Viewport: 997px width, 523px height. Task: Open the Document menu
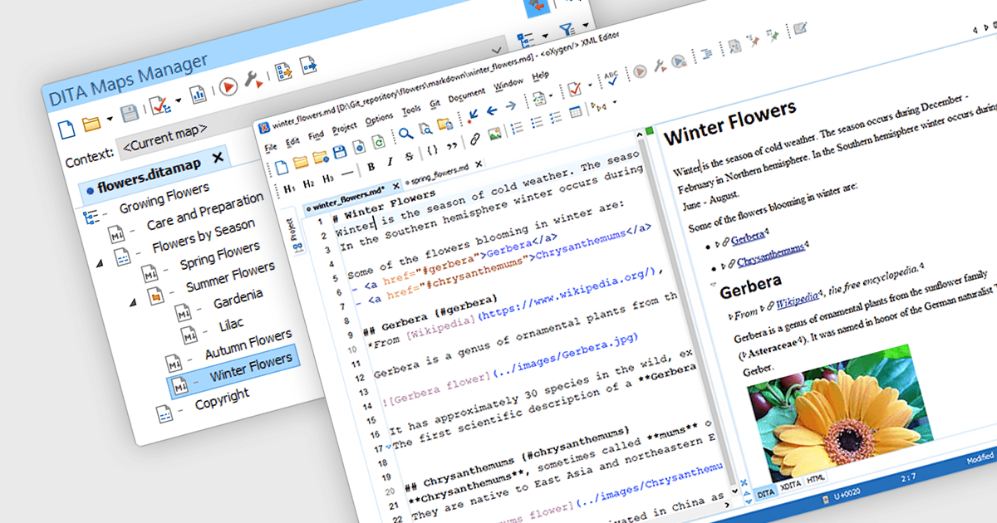(466, 95)
